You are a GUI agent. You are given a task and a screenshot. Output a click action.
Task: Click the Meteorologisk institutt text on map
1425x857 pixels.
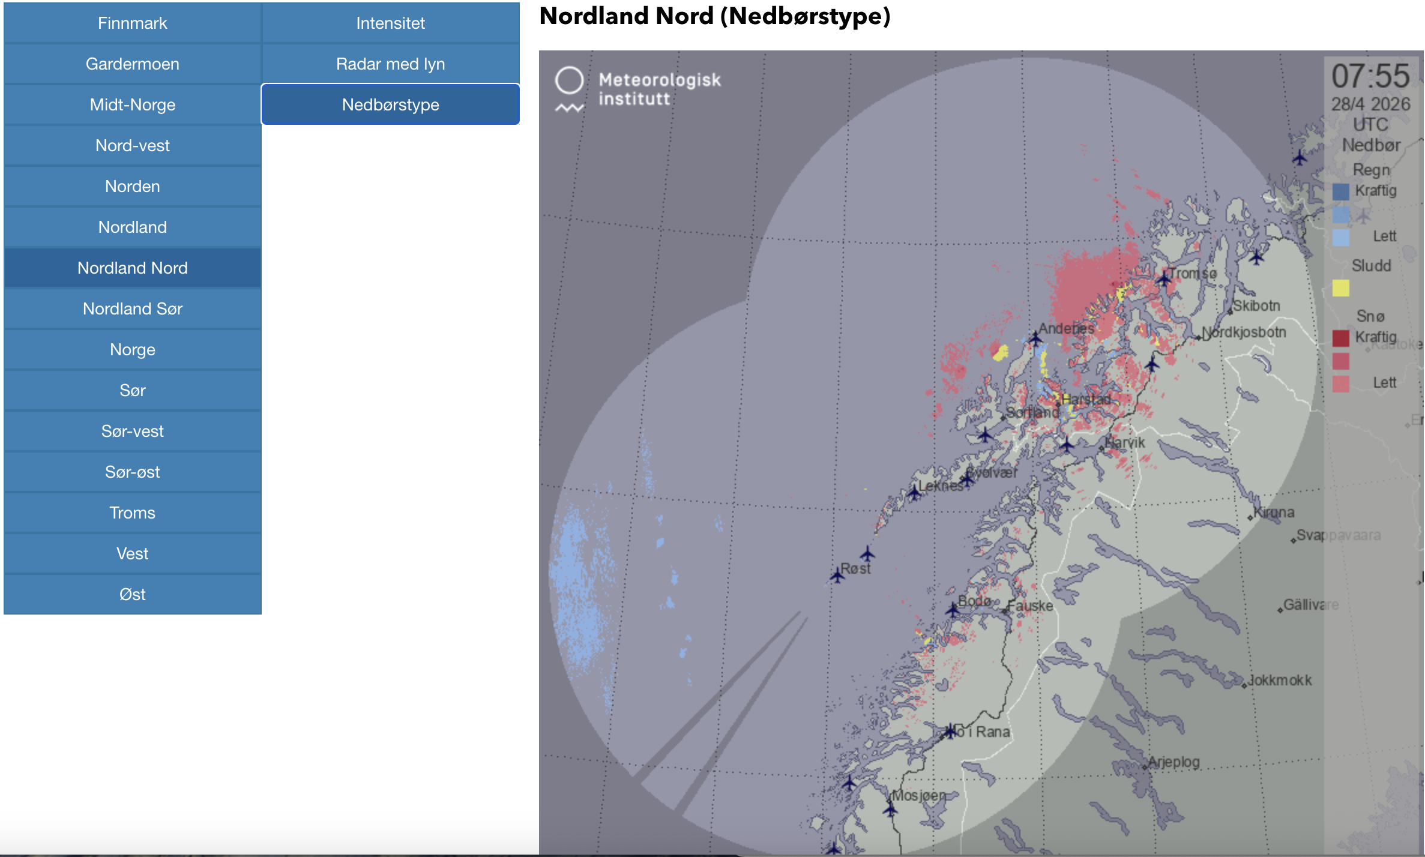[x=660, y=89]
